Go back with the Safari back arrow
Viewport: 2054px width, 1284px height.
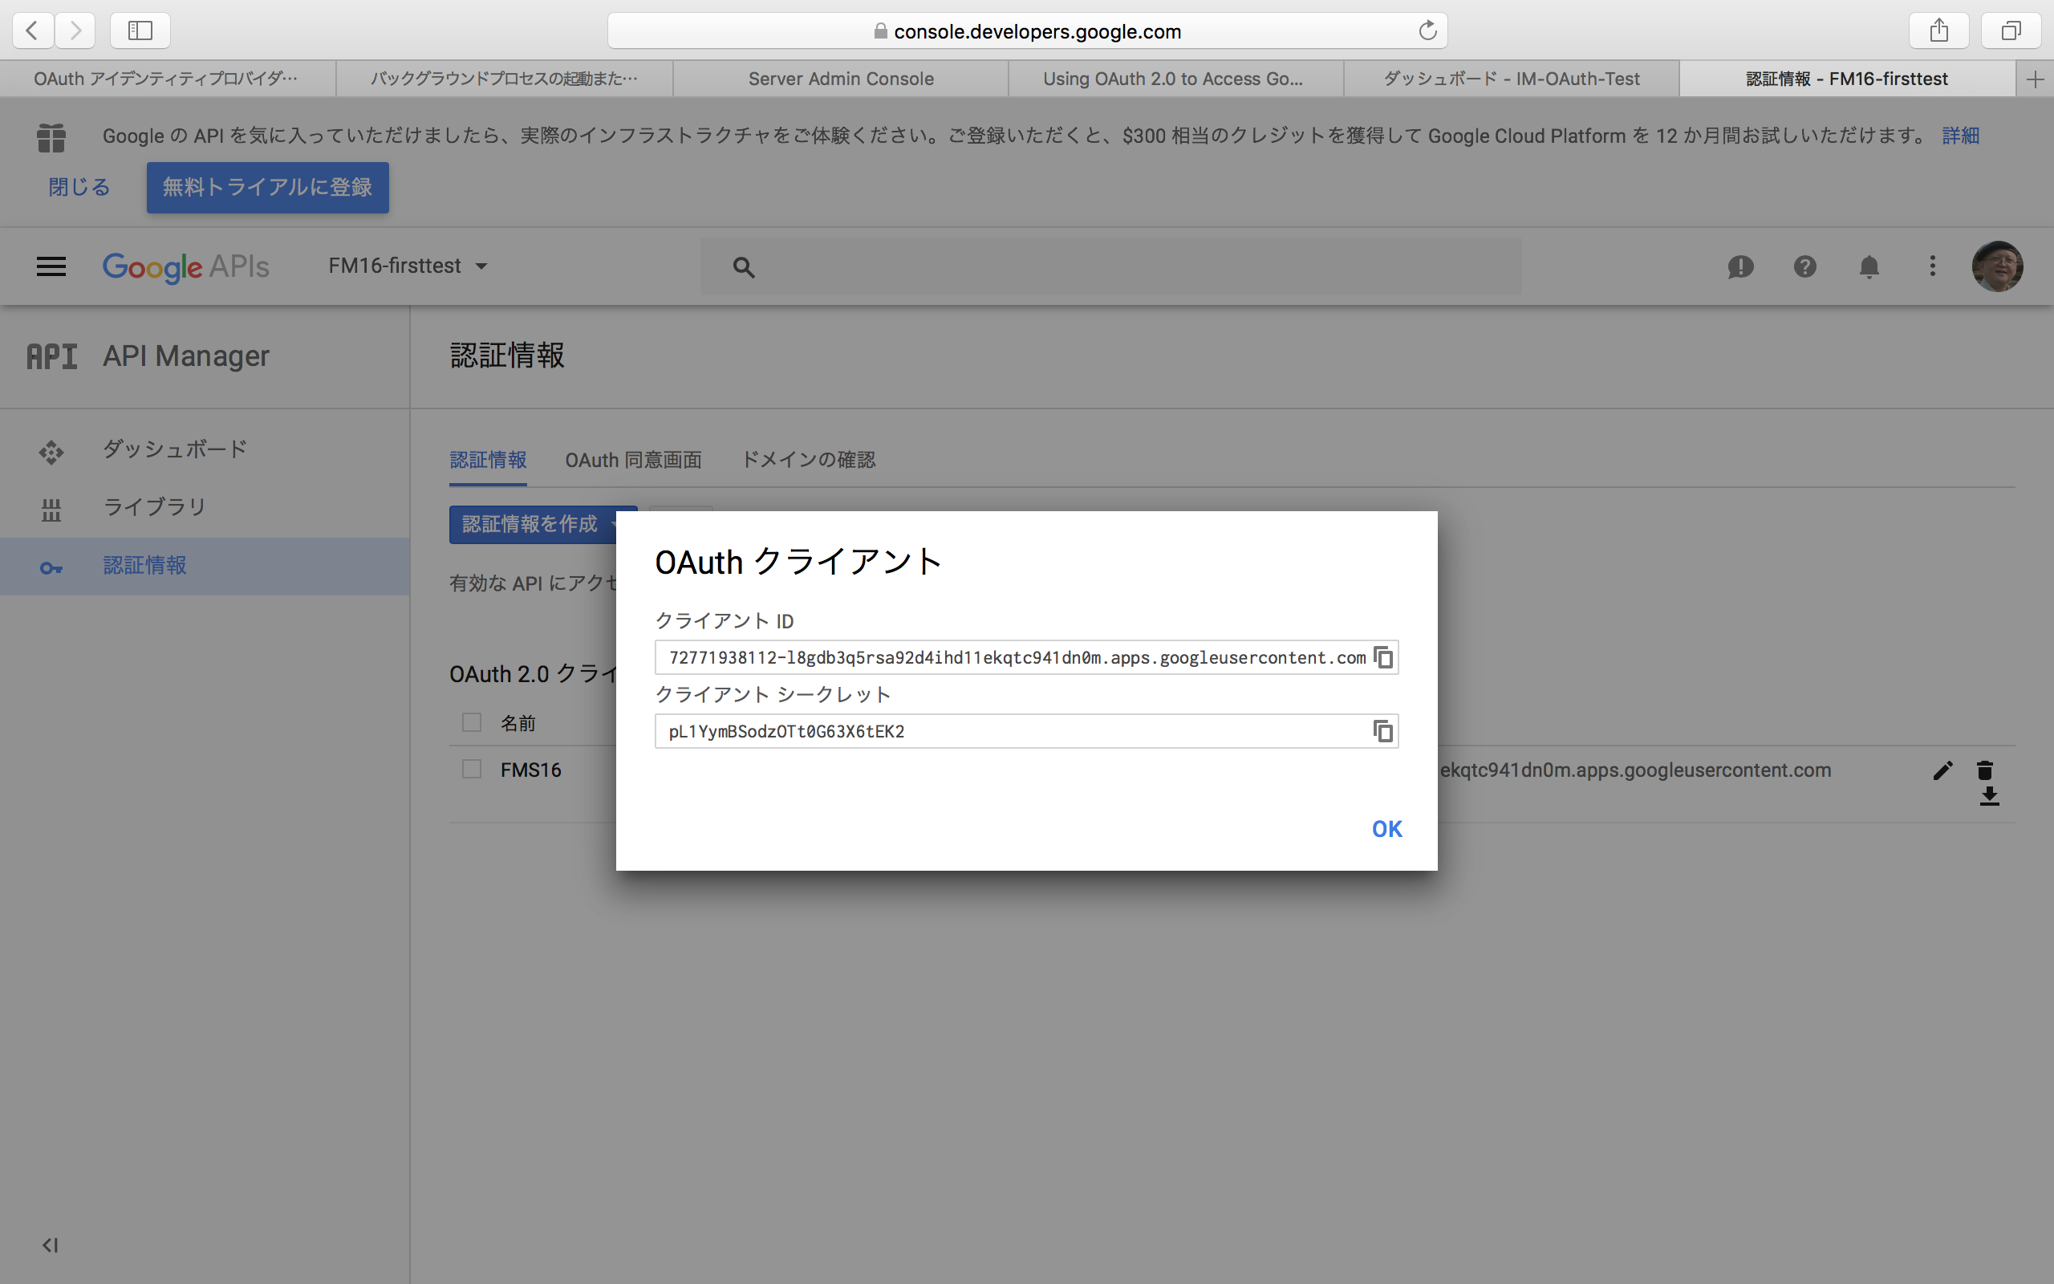pyautogui.click(x=32, y=30)
